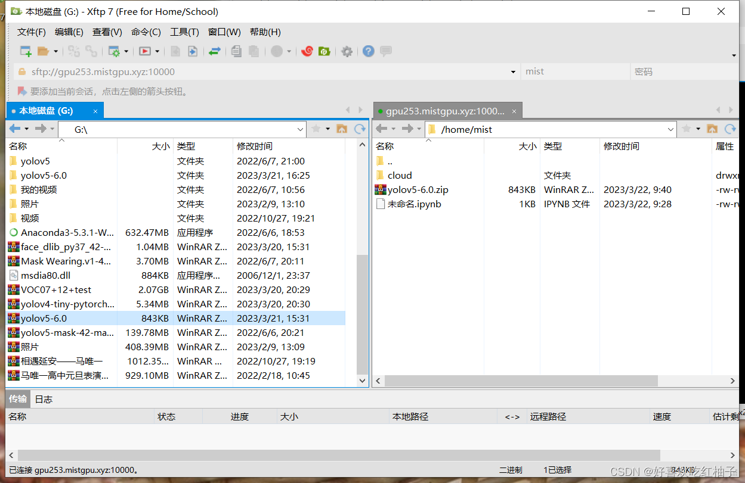Switch to the 日志 log tab
The image size is (745, 483).
click(44, 399)
